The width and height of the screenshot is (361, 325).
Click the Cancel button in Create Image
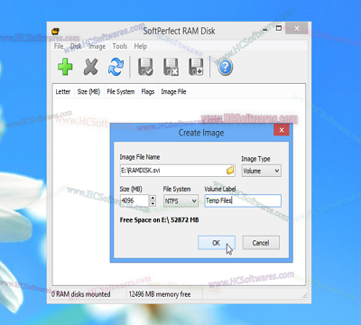[x=261, y=243]
